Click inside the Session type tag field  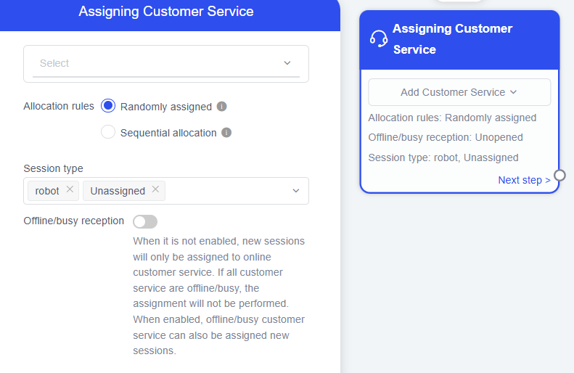(x=225, y=191)
